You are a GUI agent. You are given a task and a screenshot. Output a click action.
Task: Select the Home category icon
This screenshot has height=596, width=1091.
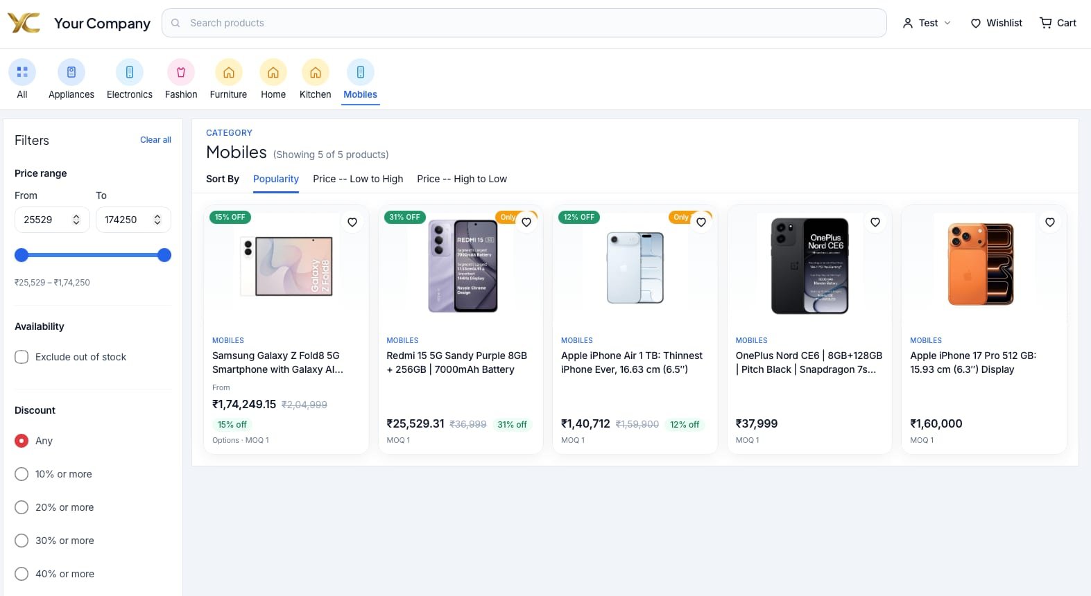273,72
